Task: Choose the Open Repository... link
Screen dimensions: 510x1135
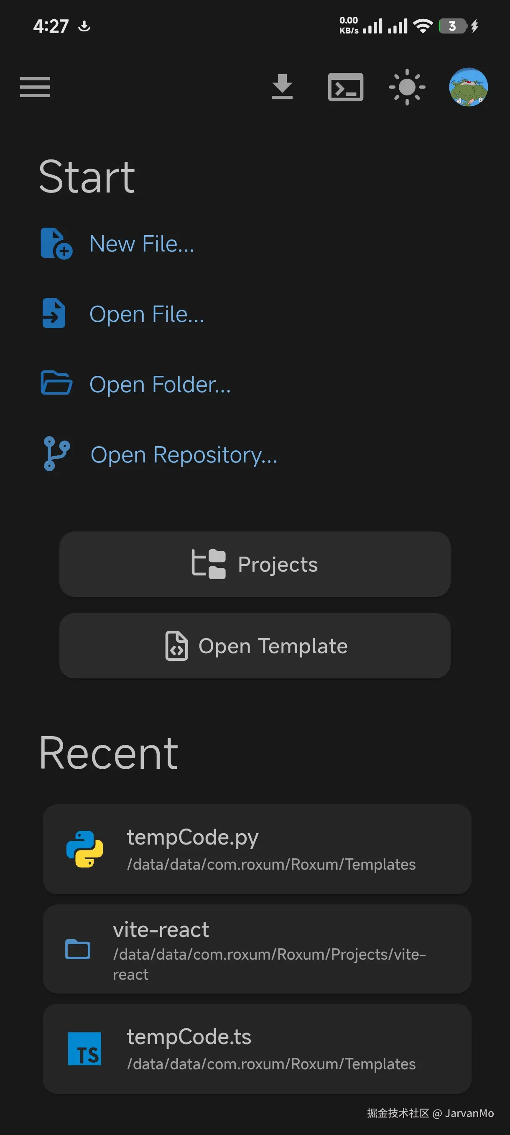Action: (x=184, y=455)
